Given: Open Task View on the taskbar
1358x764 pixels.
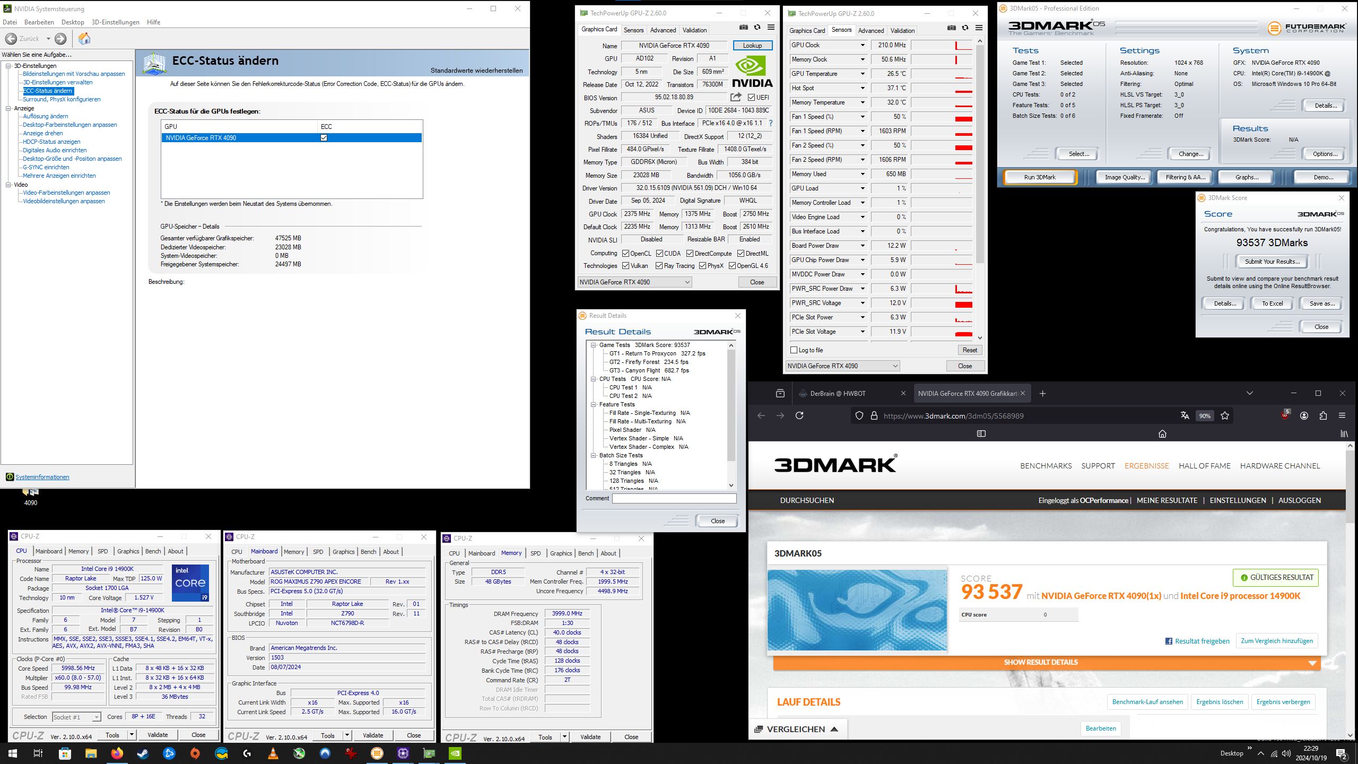Looking at the screenshot, I should [x=38, y=753].
